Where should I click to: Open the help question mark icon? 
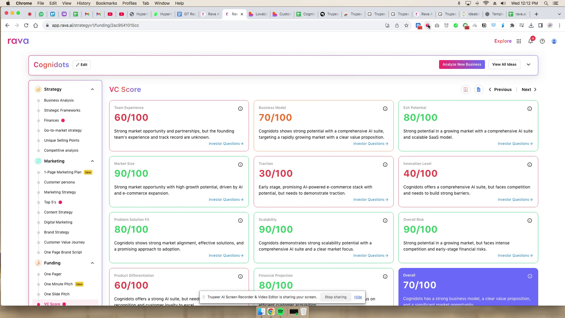tap(542, 41)
